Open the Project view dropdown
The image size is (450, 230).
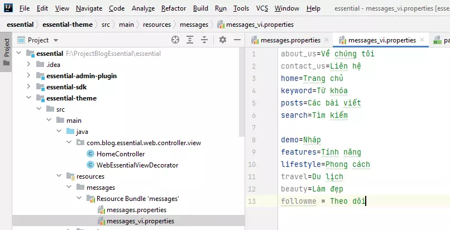tap(55, 40)
